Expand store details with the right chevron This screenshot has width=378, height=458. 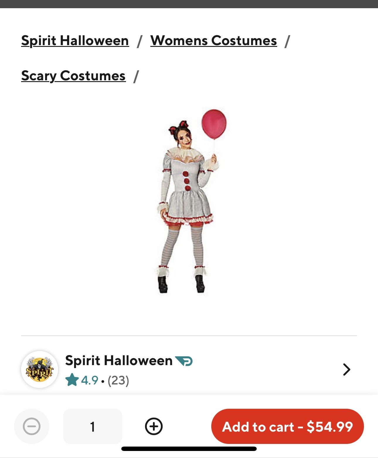[346, 370]
